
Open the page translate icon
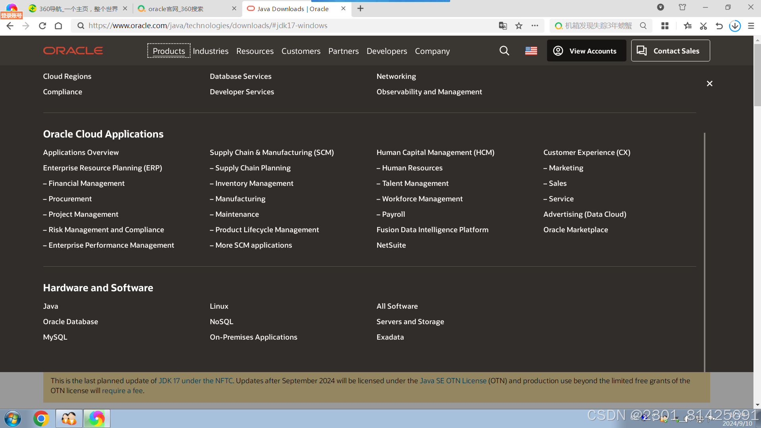[x=503, y=26]
